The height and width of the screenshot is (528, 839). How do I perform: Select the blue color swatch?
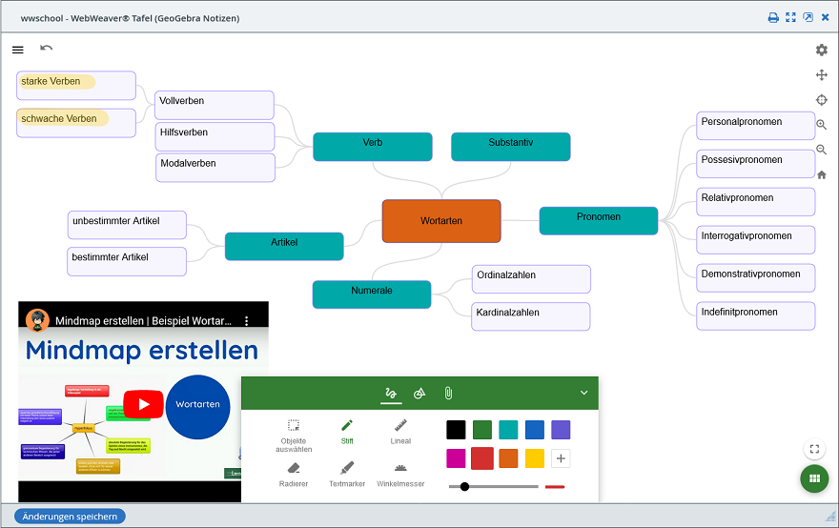tap(535, 430)
